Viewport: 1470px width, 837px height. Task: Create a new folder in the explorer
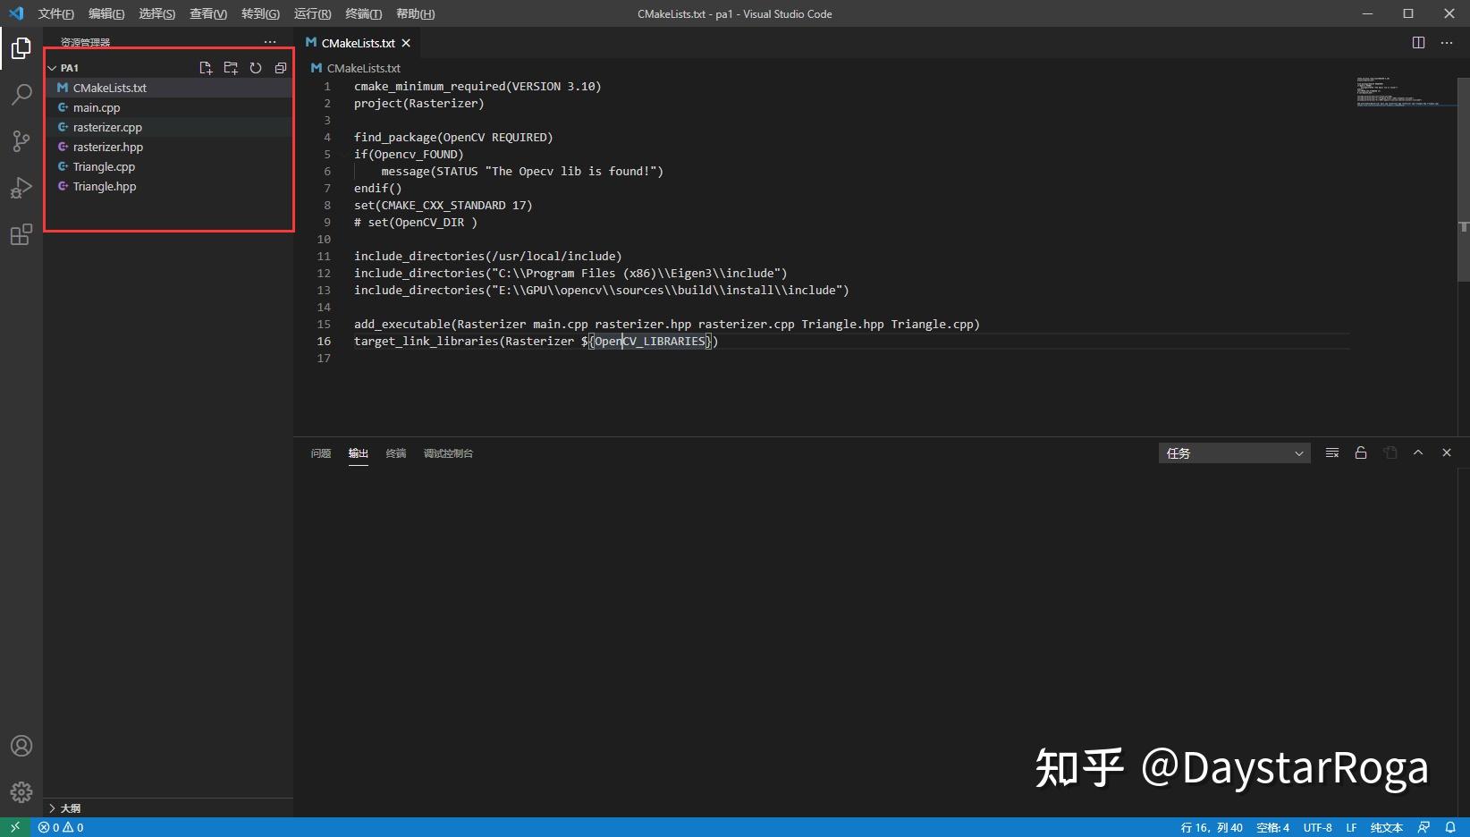pyautogui.click(x=230, y=67)
